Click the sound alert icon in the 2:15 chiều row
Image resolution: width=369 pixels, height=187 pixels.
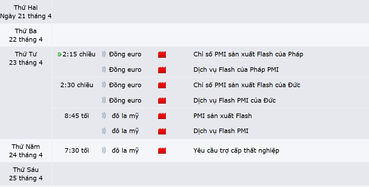(104, 54)
